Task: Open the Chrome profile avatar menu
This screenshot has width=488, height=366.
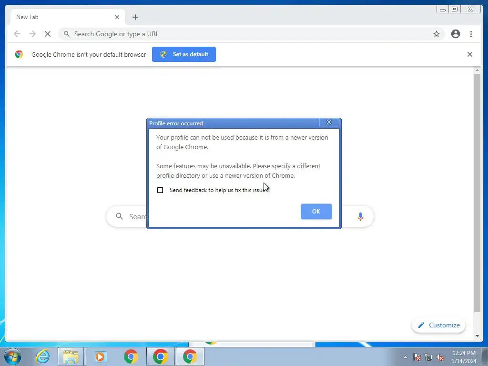Action: coord(456,34)
